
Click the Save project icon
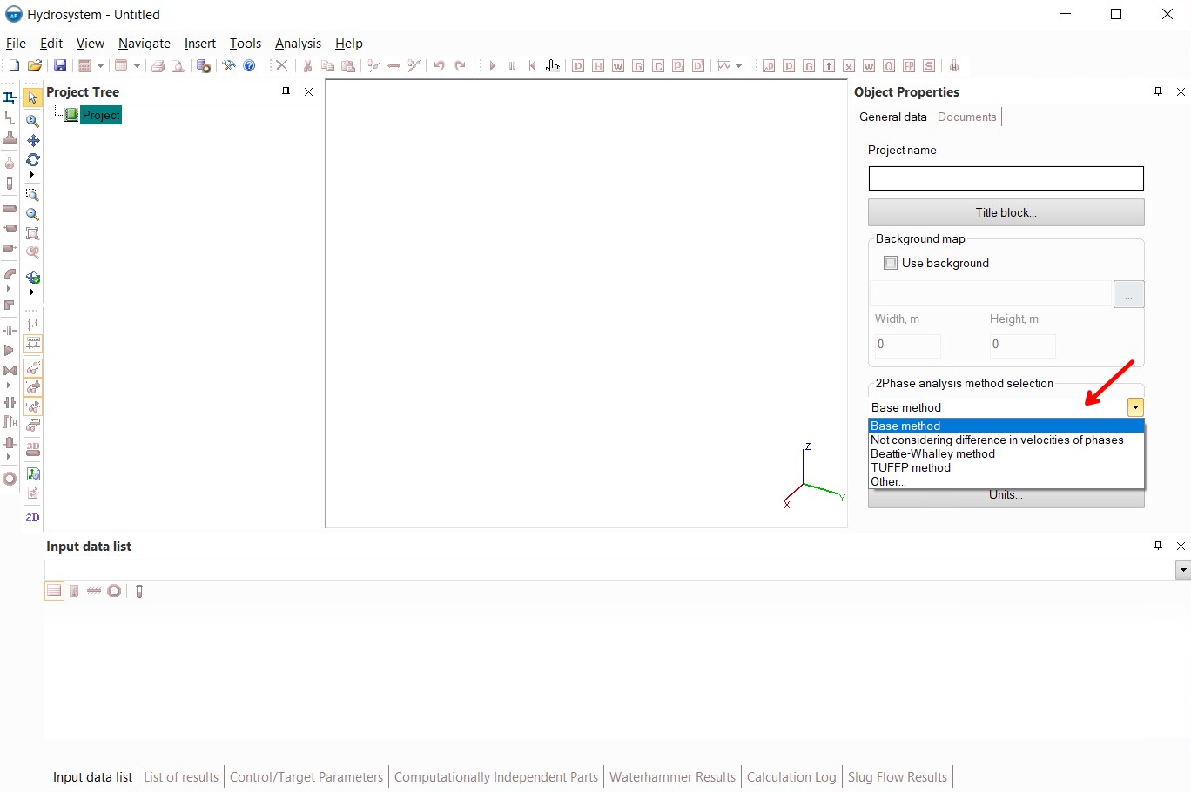coord(60,66)
